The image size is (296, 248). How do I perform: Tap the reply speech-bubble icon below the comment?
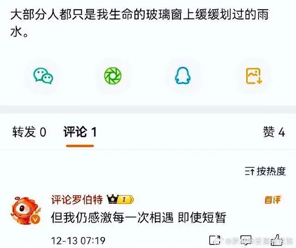coord(246,240)
